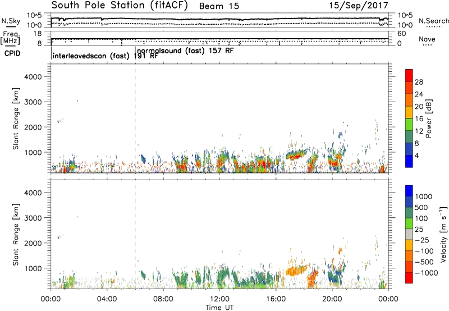Pick the red top segment of the Power color bar
The image size is (449, 311).
tap(409, 76)
